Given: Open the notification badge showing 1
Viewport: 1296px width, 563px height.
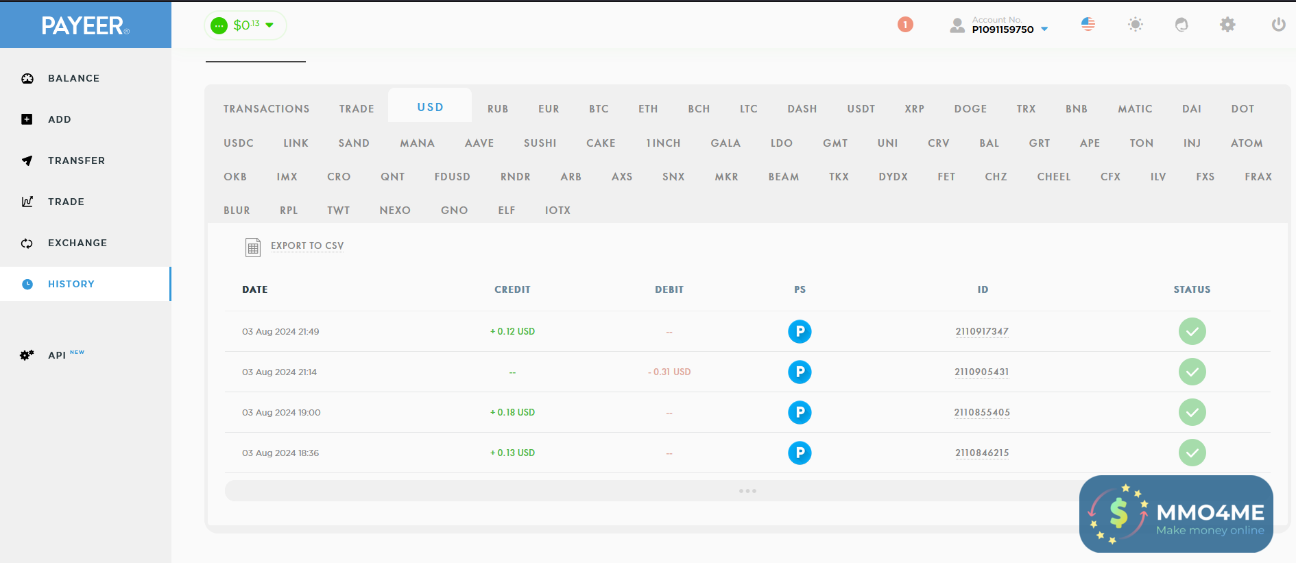Looking at the screenshot, I should 905,25.
